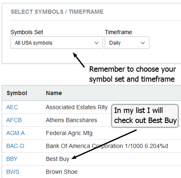Select the Athens Bancshares row name
This screenshot has height=178, width=181.
71,120
